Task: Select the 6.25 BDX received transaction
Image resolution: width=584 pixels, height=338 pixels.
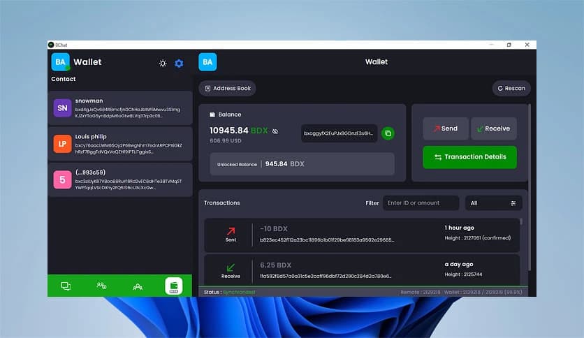Action: (x=361, y=270)
